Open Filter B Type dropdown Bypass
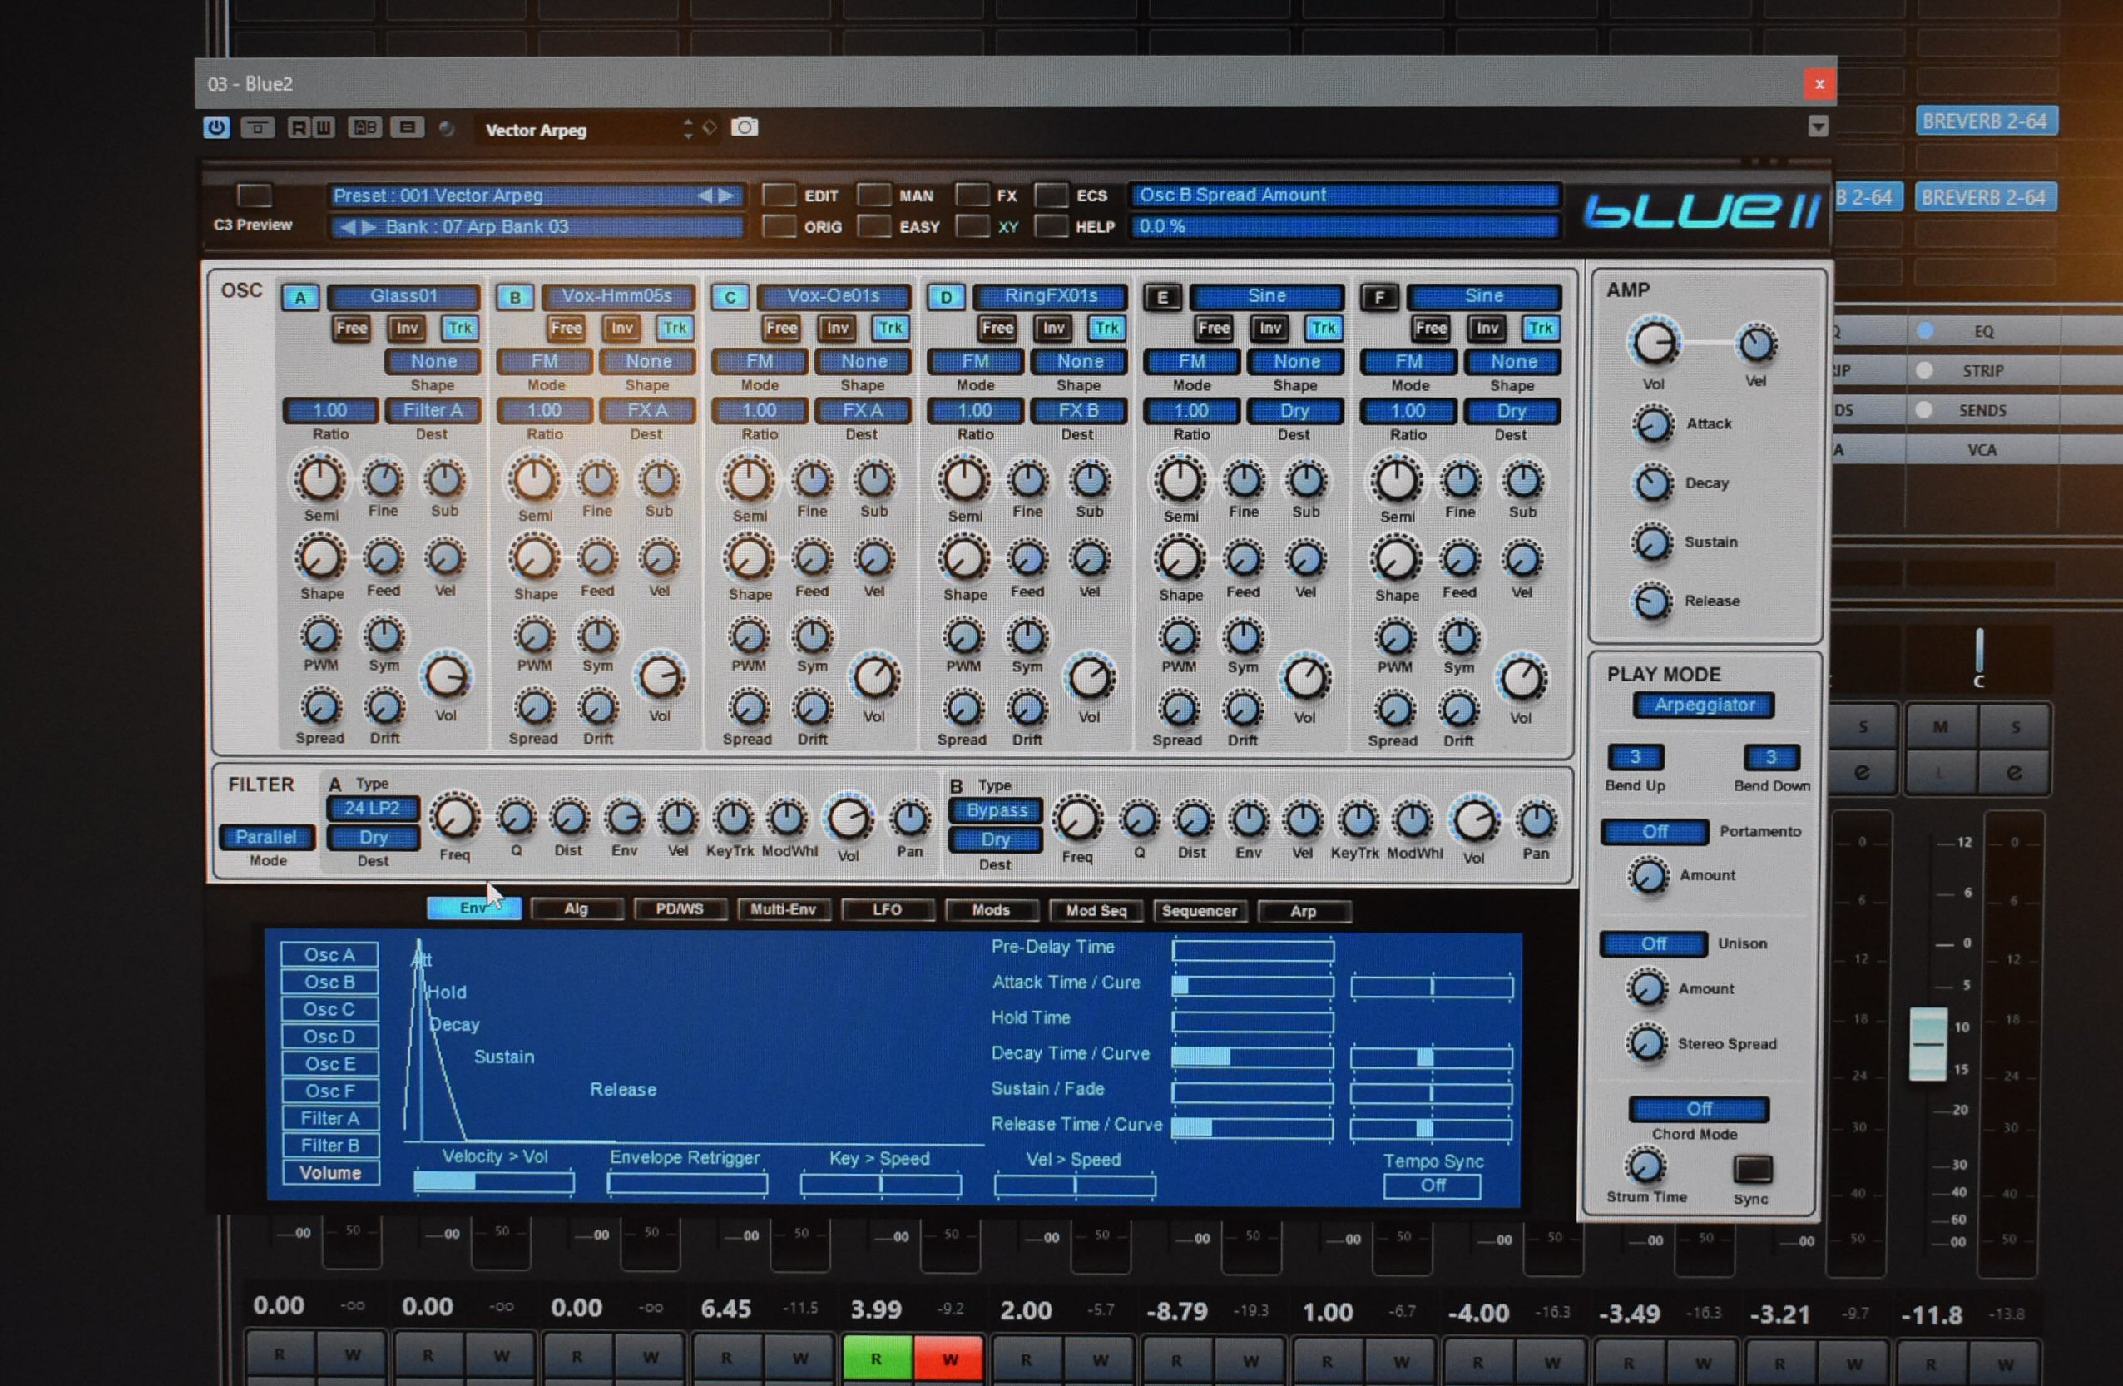 pyautogui.click(x=996, y=811)
